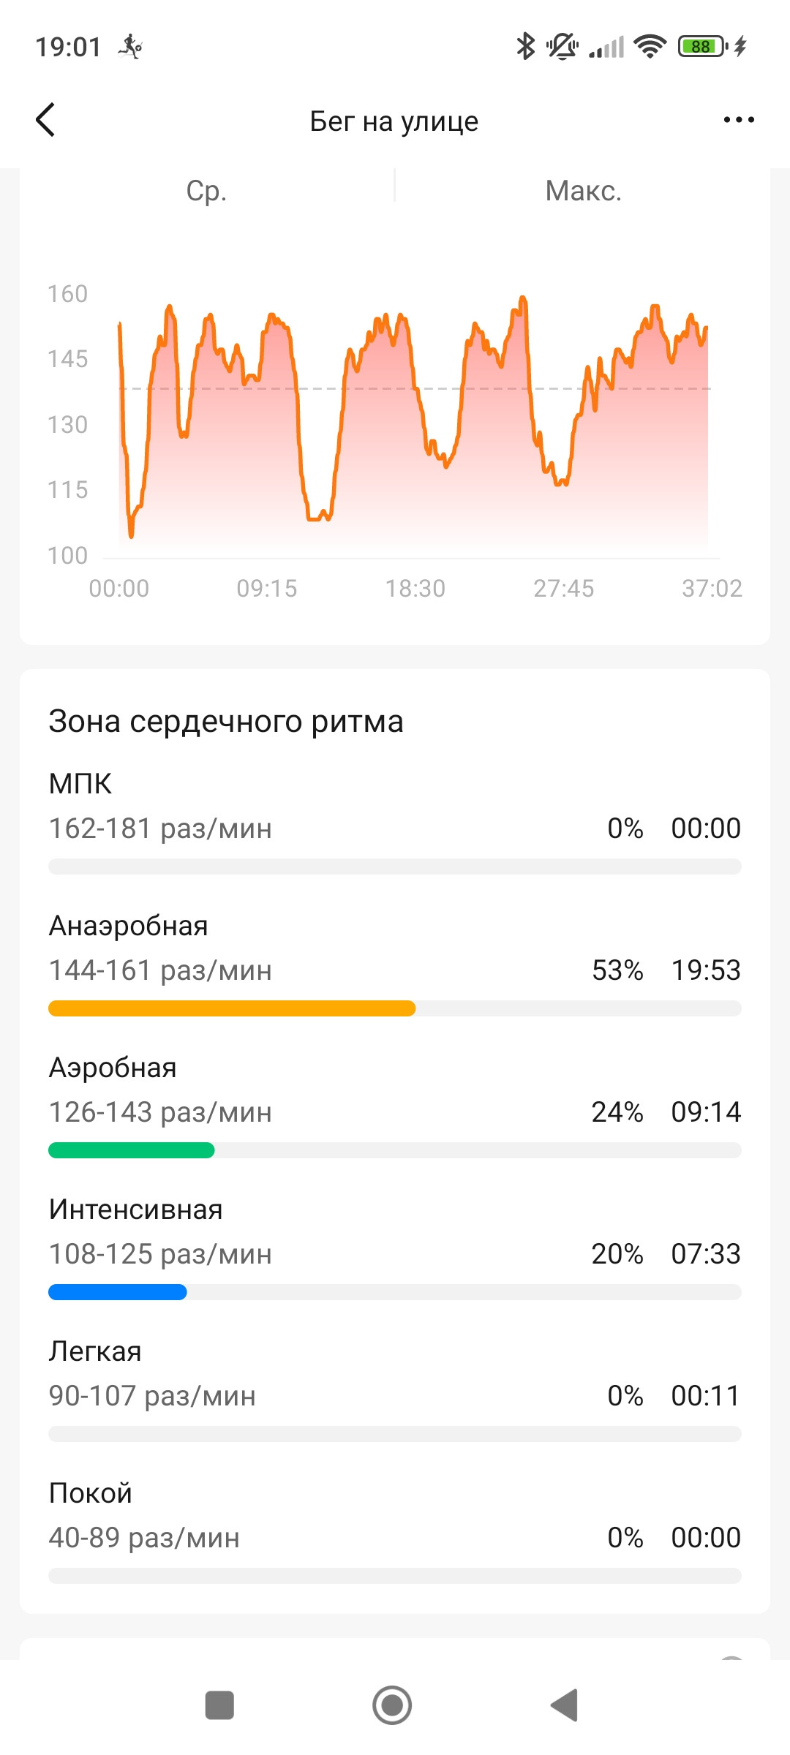Screen dimensions: 790x1755
Task: Tap the 18:30 time label on chart
Action: pos(415,589)
